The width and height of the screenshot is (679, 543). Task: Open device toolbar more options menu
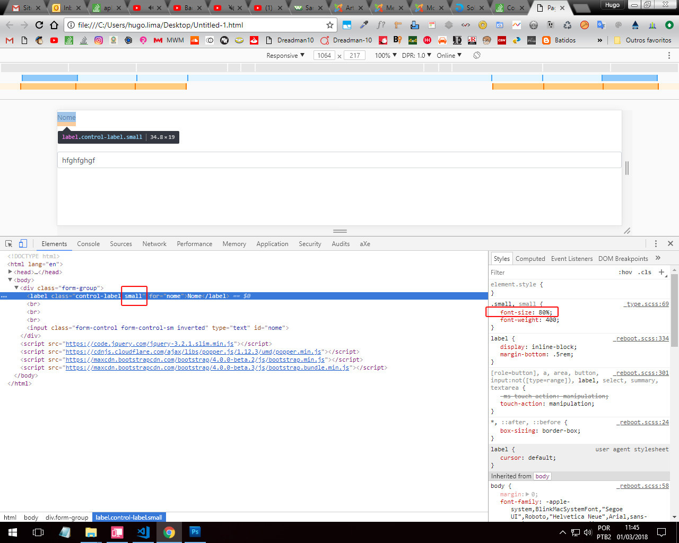[x=669, y=55]
